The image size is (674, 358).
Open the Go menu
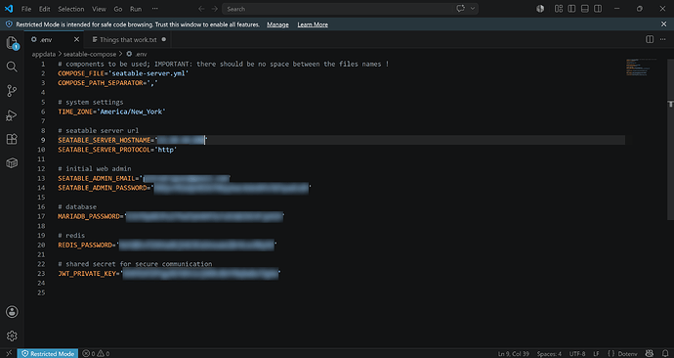pos(118,9)
